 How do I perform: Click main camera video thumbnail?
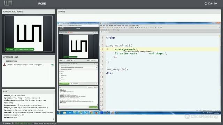(29, 33)
